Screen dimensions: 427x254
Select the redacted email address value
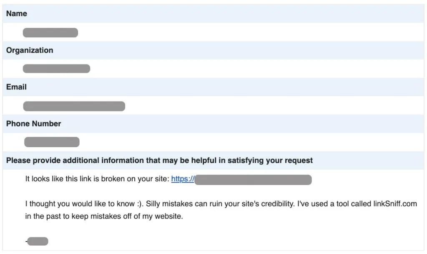[x=74, y=106]
